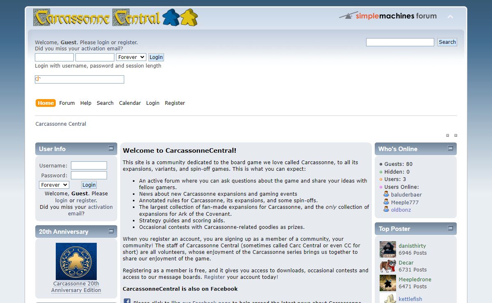Collapse the User Info panel

(x=111, y=148)
